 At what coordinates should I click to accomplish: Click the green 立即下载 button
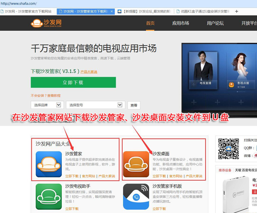(73, 82)
